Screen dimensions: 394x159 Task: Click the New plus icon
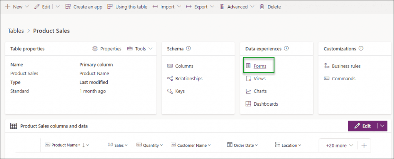[x=8, y=7]
